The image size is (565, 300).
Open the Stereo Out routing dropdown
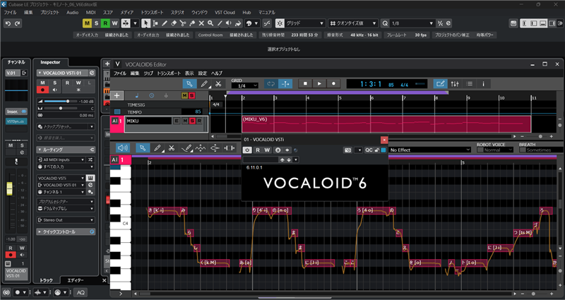66,220
